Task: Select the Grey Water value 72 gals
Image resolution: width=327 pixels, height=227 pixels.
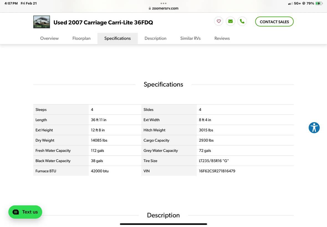Action: click(205, 151)
